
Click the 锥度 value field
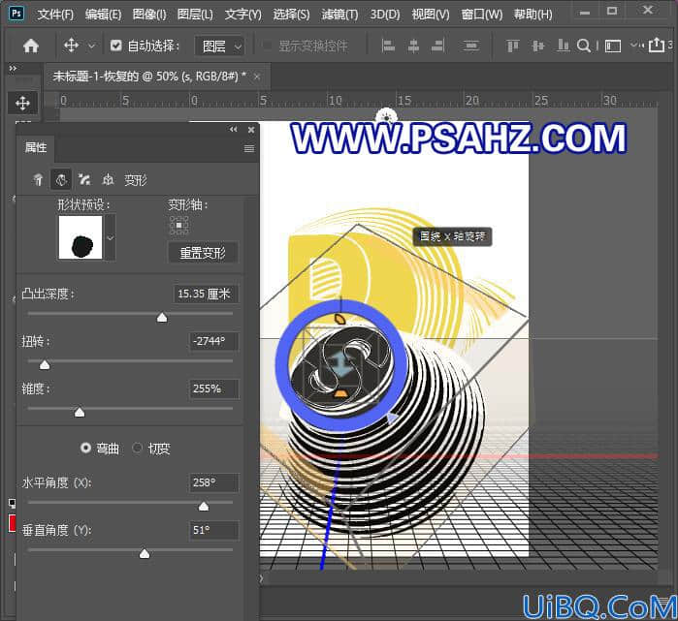pos(213,388)
